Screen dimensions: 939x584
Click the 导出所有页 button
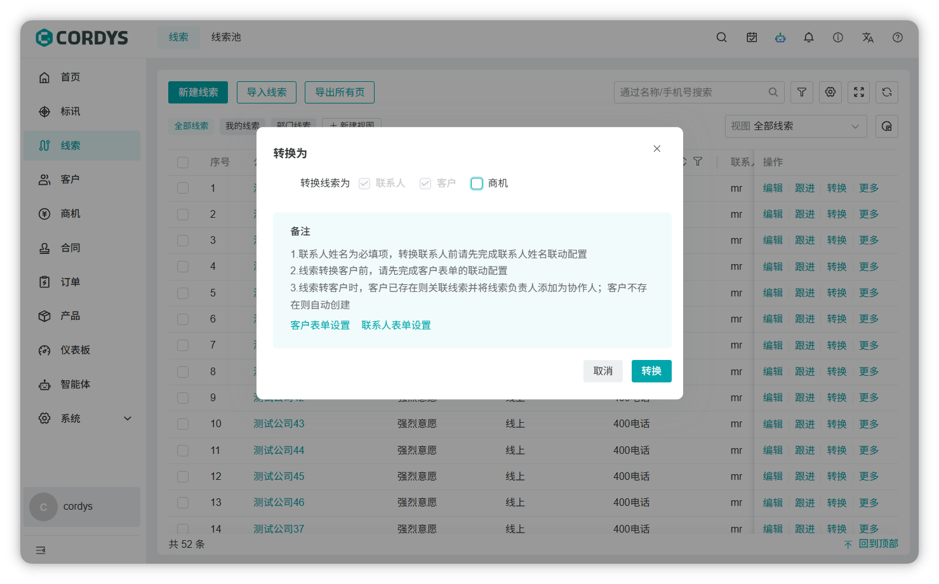click(x=340, y=92)
